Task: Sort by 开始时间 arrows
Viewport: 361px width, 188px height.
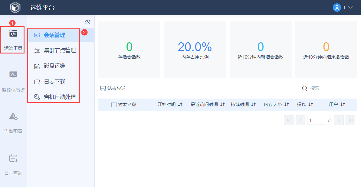Action: point(180,105)
